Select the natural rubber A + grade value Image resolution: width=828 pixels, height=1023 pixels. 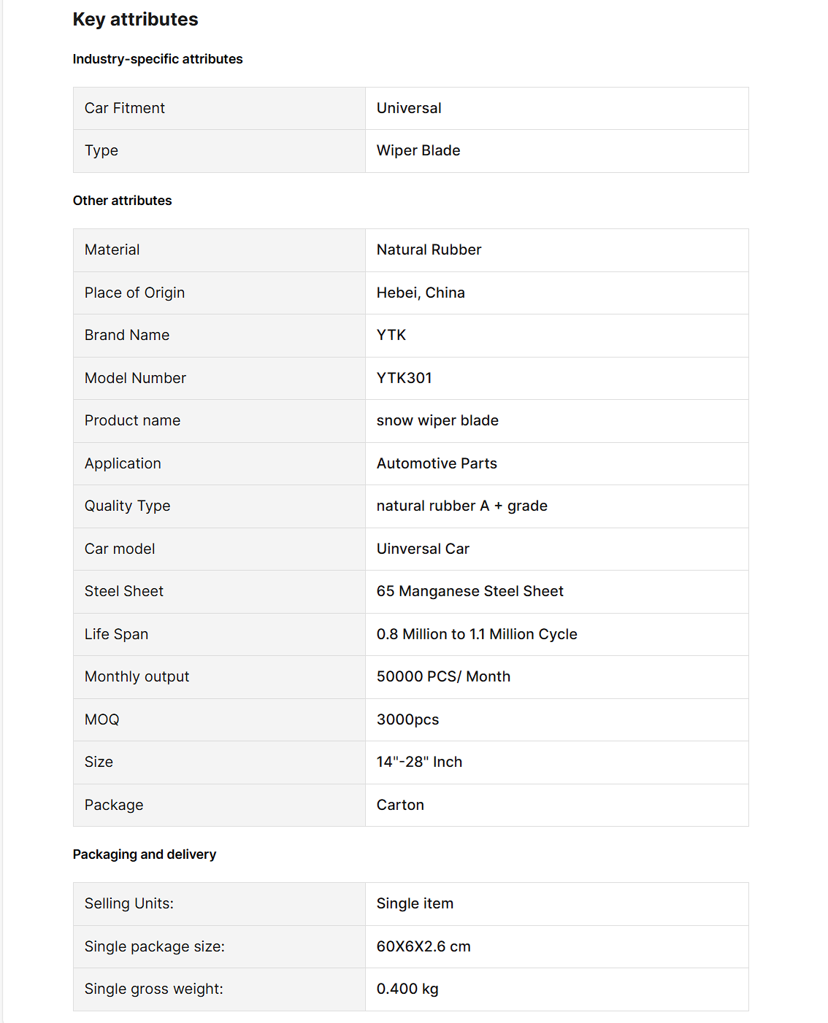(461, 506)
